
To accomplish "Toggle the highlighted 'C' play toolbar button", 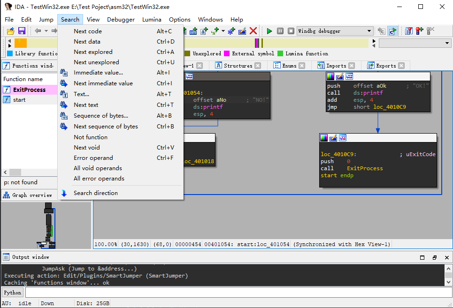I will pyautogui.click(x=392, y=31).
